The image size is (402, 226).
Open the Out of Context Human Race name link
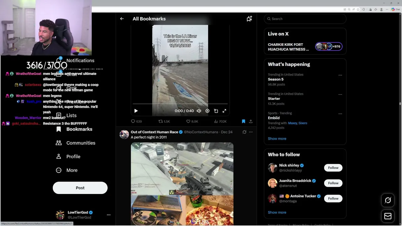coord(155,132)
